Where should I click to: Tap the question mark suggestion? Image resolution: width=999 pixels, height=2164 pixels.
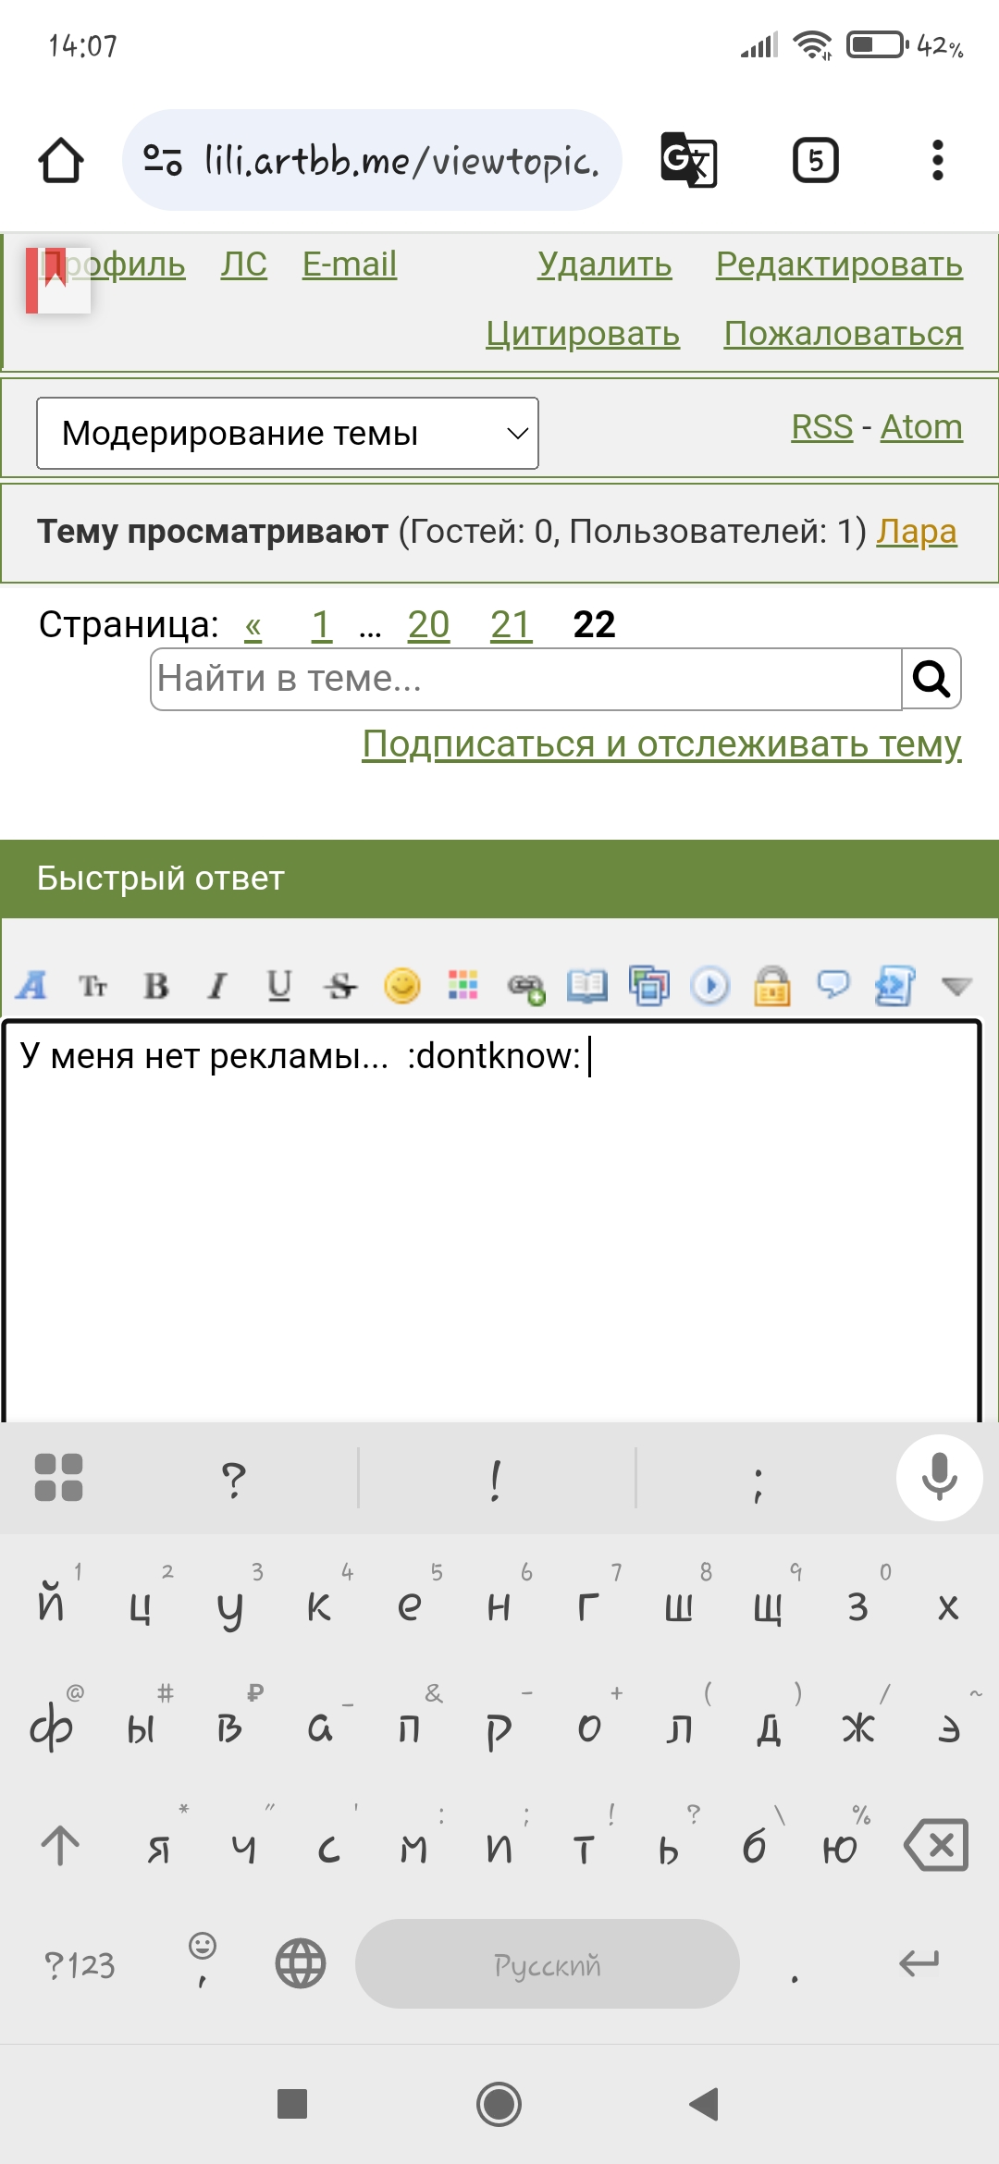click(234, 1480)
